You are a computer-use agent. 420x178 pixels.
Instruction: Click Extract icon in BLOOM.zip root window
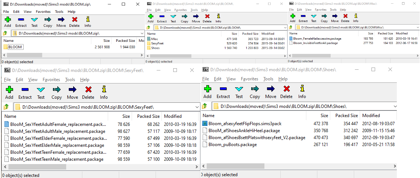[x=21, y=19]
